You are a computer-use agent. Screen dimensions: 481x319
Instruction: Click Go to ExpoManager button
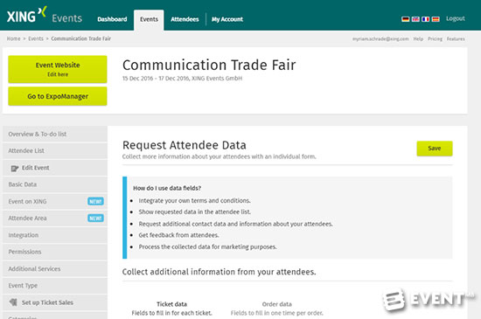point(58,96)
